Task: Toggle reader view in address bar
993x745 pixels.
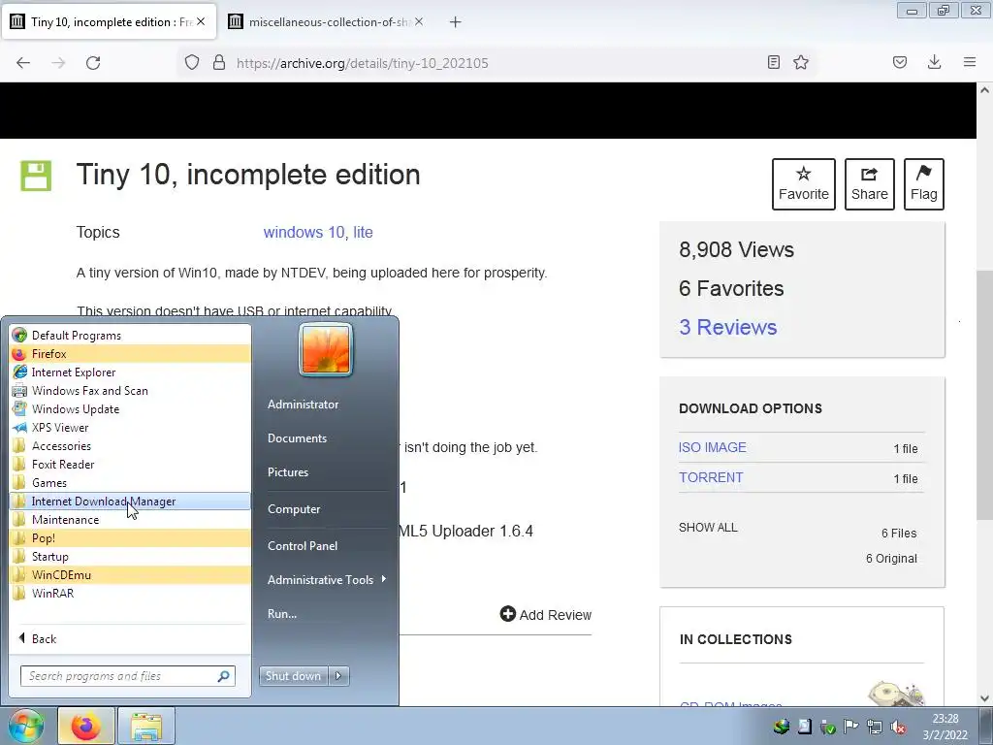Action: 773,62
